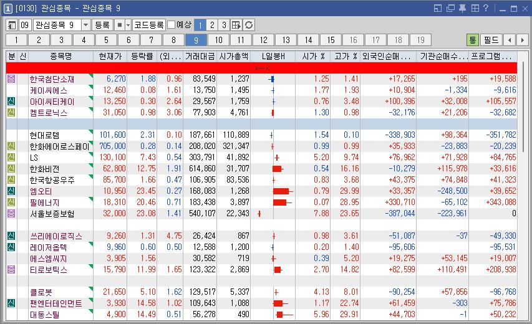Select the 한국항공우주 stock name
Screen dimensions: 532x324
coord(52,180)
